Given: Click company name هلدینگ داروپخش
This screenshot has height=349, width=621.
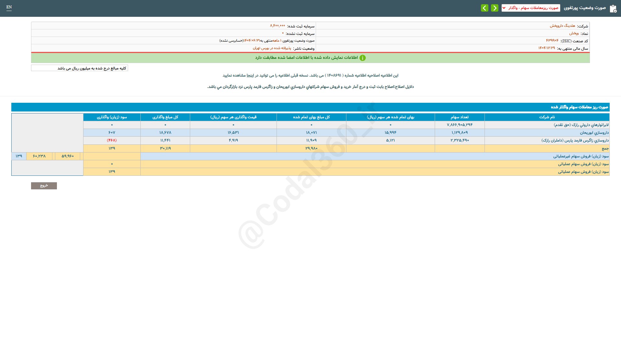Looking at the screenshot, I should [562, 26].
